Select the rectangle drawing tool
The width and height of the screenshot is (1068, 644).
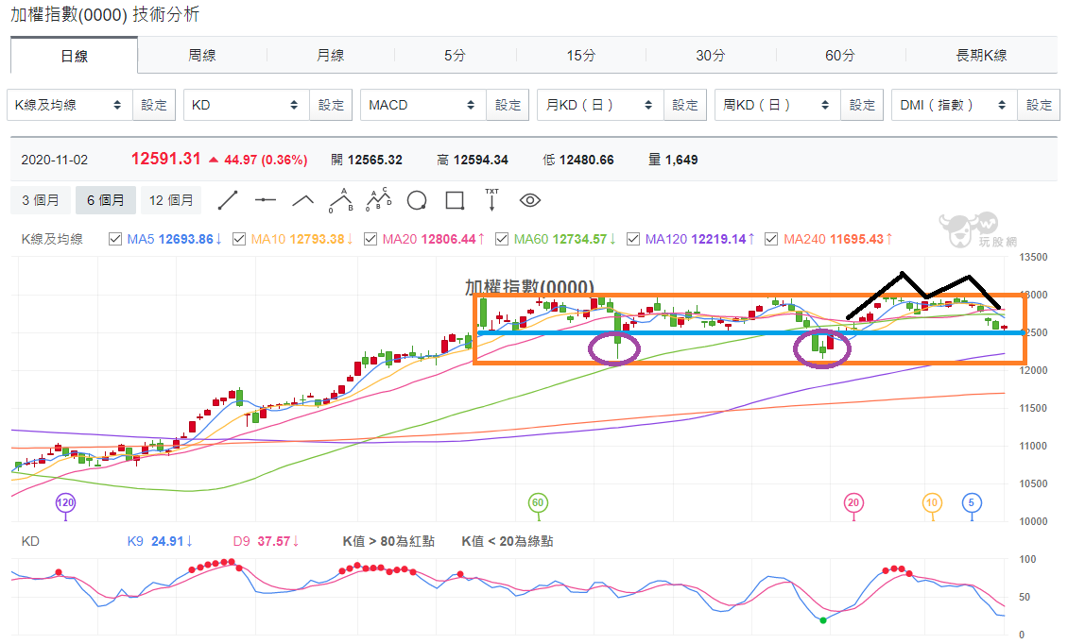click(455, 200)
